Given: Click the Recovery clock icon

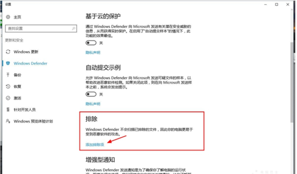Looking at the screenshot, I should click(8, 86).
